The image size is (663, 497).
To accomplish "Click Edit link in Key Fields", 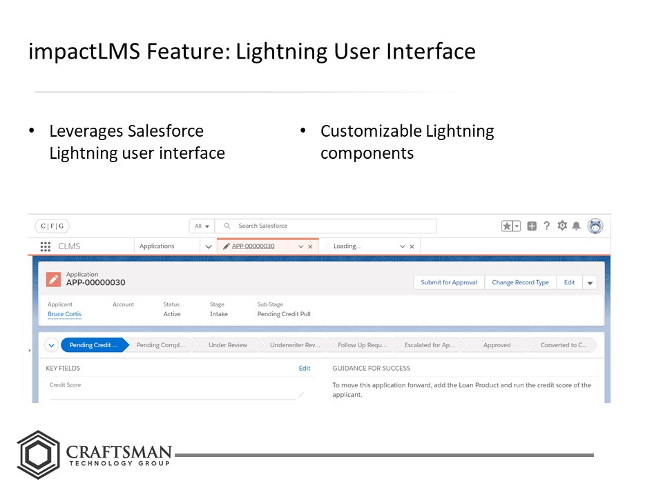I will tap(305, 368).
